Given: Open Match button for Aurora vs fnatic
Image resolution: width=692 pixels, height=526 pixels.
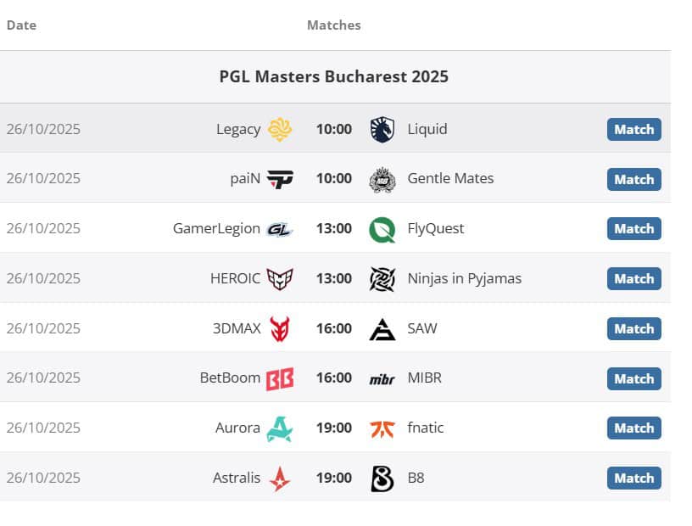Looking at the screenshot, I should click(x=633, y=428).
